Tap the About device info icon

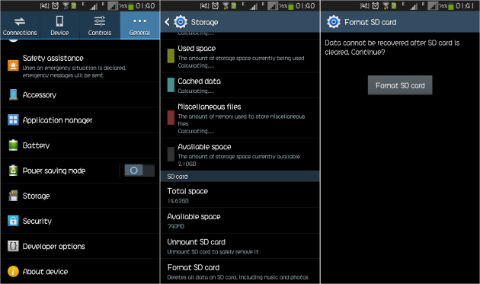point(13,271)
